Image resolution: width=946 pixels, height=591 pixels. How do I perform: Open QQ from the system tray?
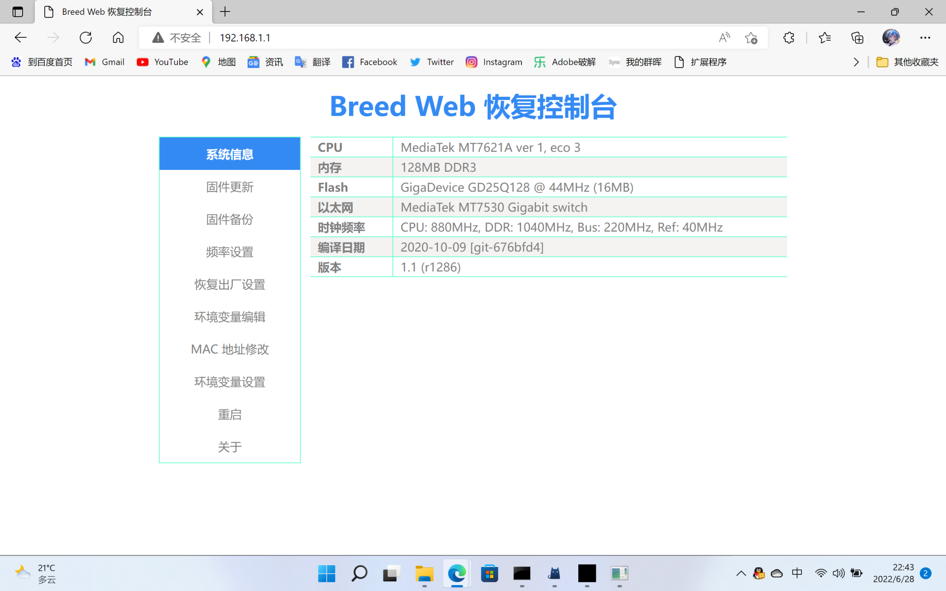759,573
